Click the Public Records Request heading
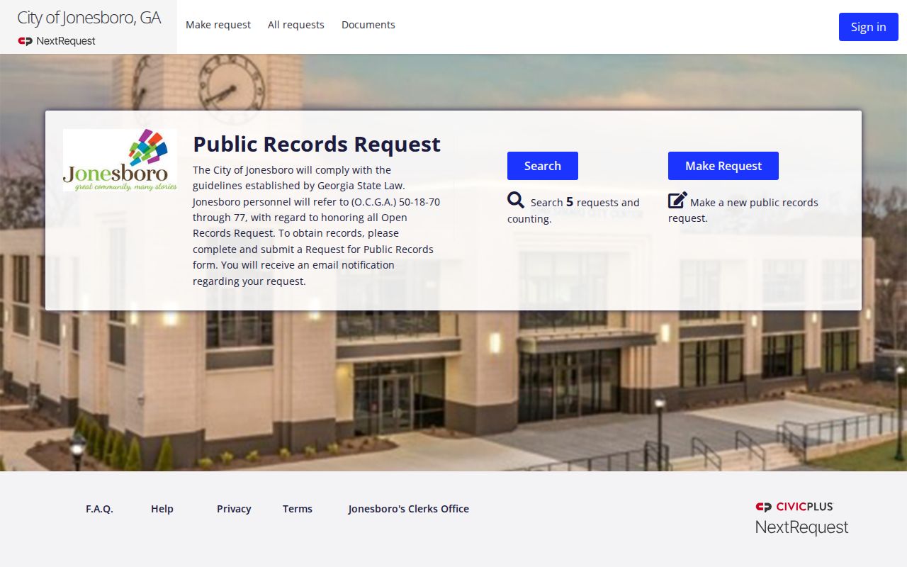907x567 pixels. (317, 144)
